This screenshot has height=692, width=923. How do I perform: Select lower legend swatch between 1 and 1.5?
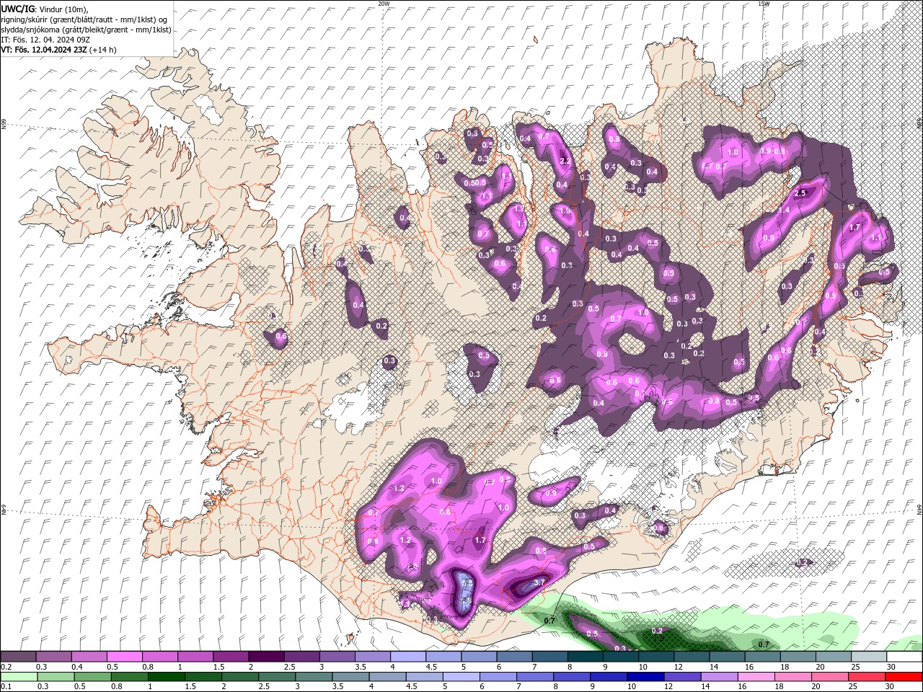click(166, 677)
